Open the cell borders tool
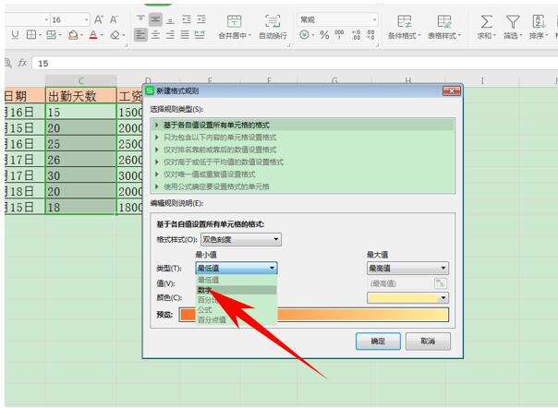The image size is (558, 408). pyautogui.click(x=31, y=34)
